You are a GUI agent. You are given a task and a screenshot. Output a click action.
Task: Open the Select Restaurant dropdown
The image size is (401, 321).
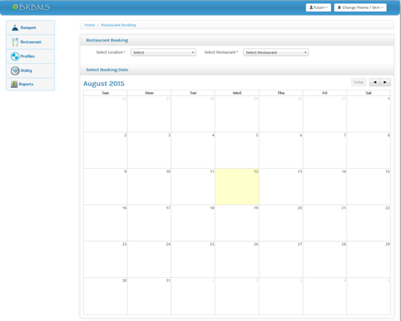tap(276, 52)
